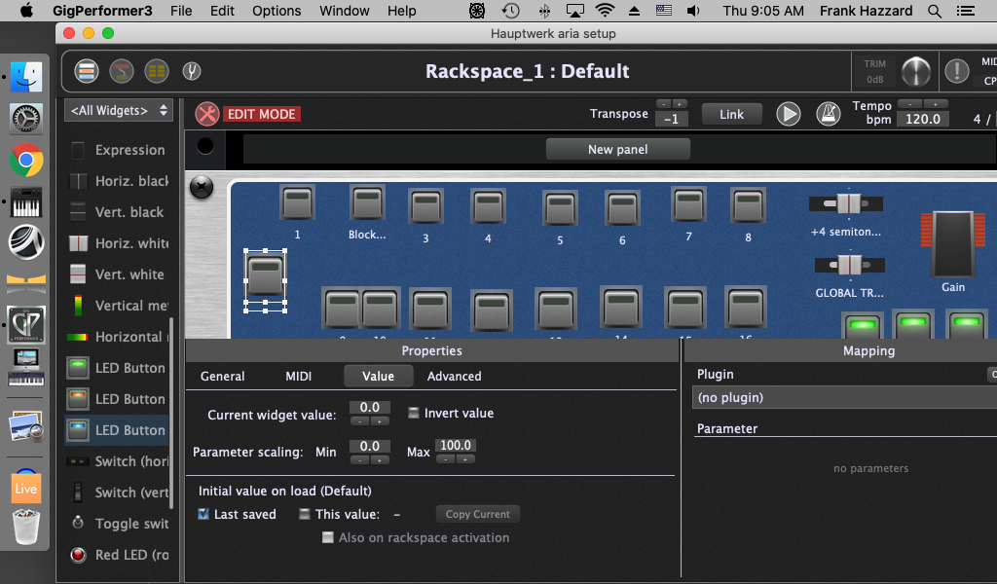Open the wiring connections view icon
The image size is (997, 584).
122,71
